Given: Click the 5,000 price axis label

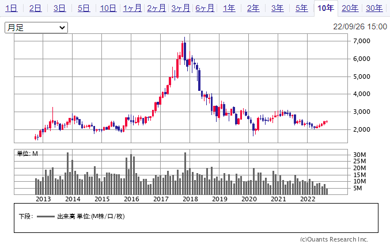Looking at the screenshot, I should tap(362, 76).
